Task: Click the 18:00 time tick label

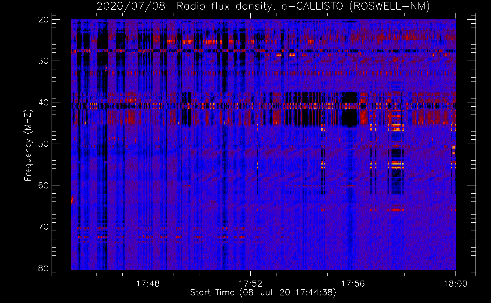Action: [x=455, y=284]
